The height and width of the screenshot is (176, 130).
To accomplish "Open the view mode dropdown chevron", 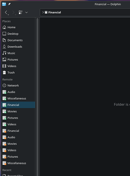I will 26,12.
